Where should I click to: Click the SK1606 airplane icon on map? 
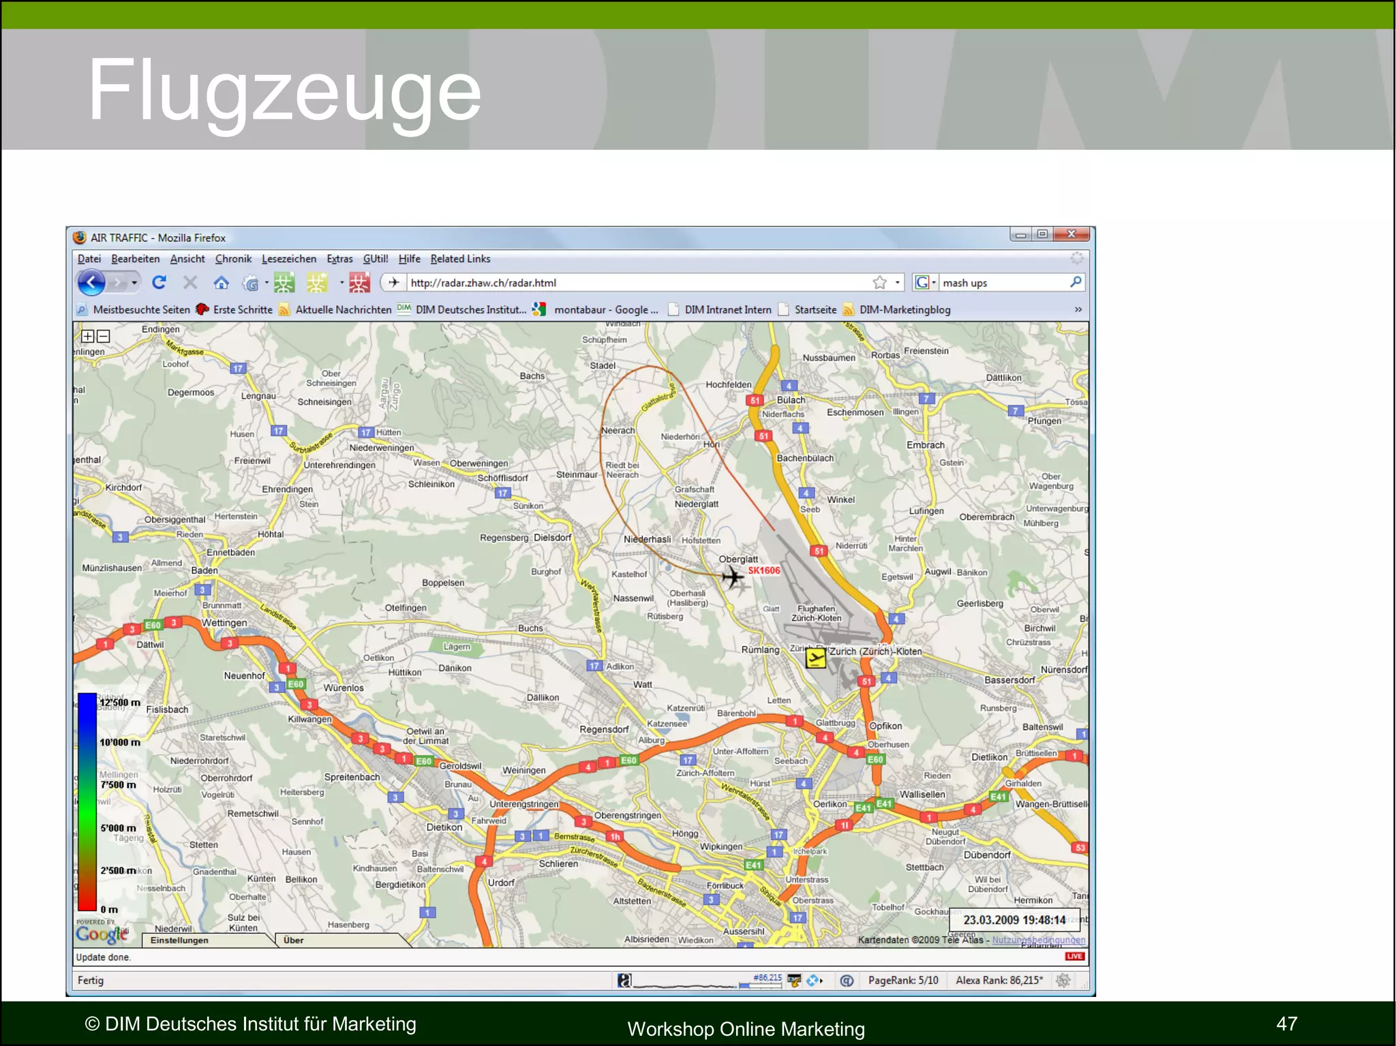coord(733,578)
